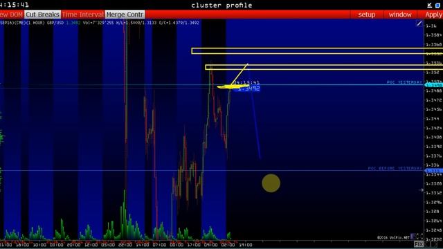Click the POC YESTERDAY line label
The height and width of the screenshot is (249, 443).
(x=404, y=82)
